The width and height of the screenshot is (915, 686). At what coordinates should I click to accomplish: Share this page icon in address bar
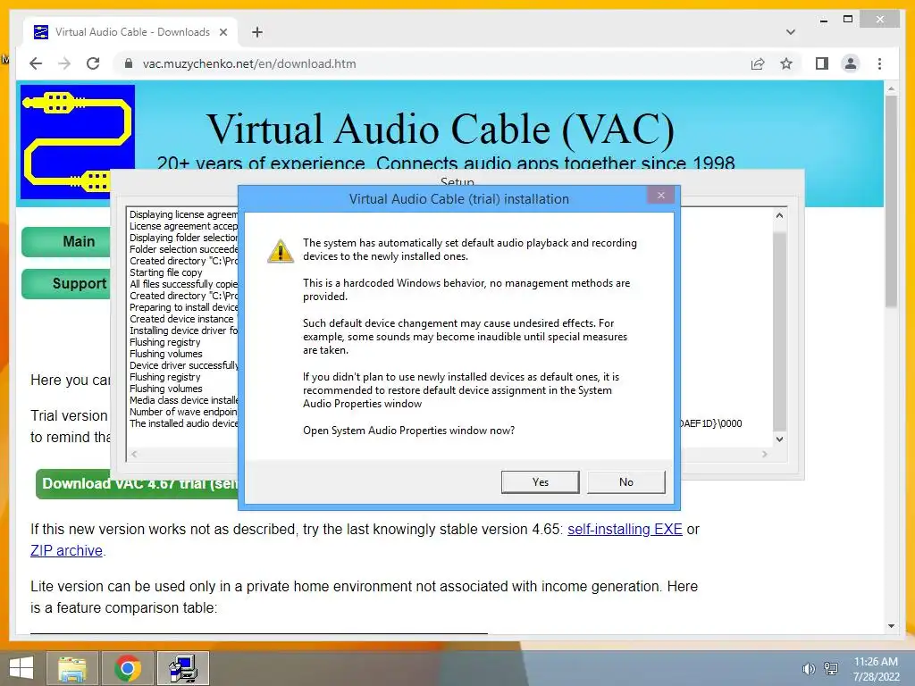point(758,63)
